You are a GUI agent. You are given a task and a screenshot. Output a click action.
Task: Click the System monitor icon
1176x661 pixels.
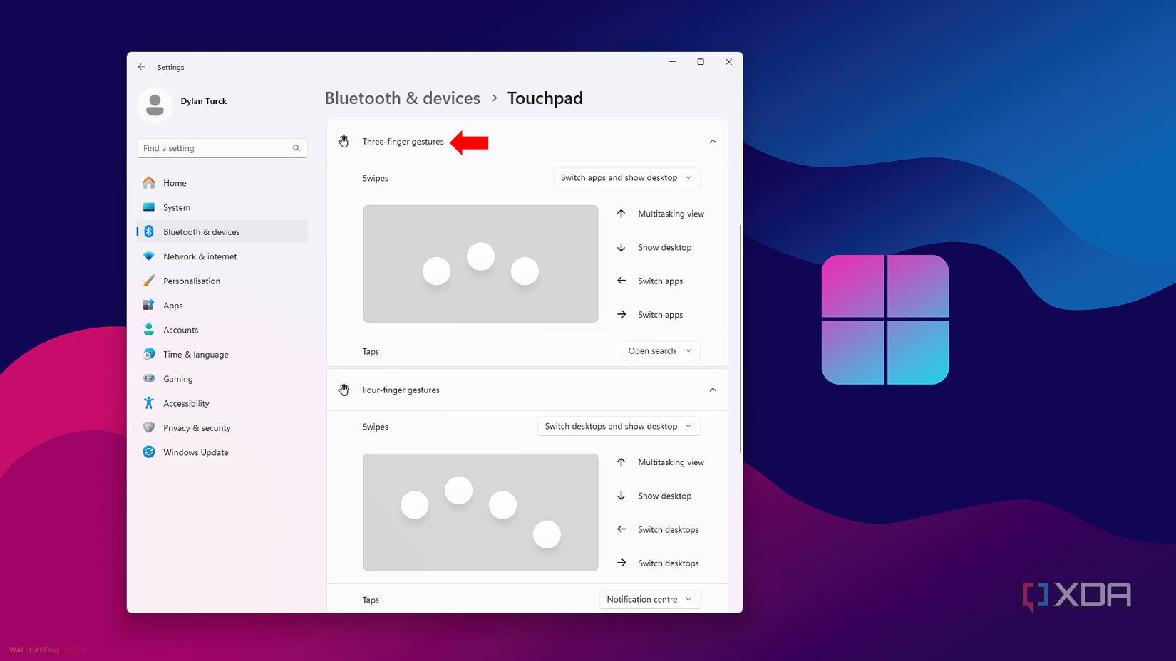(149, 207)
